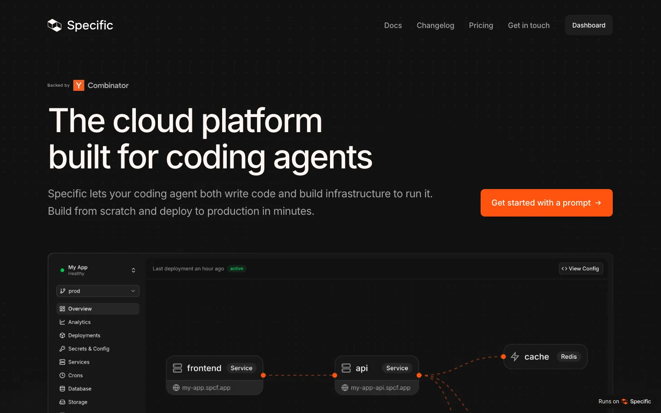This screenshot has height=413, width=661.
Task: Click the Specific brand name in header
Action: pos(90,25)
